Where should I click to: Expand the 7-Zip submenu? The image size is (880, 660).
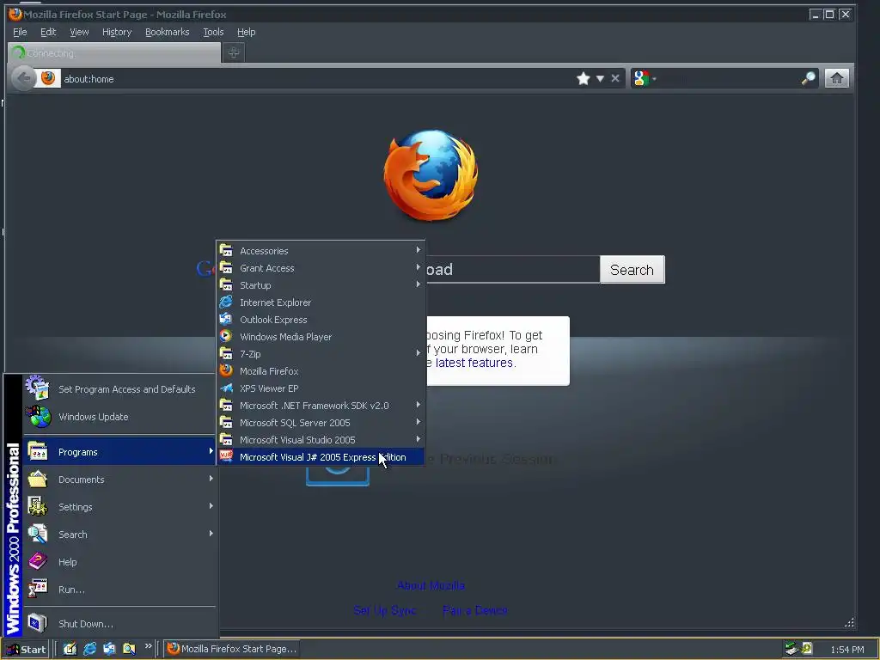coord(321,353)
